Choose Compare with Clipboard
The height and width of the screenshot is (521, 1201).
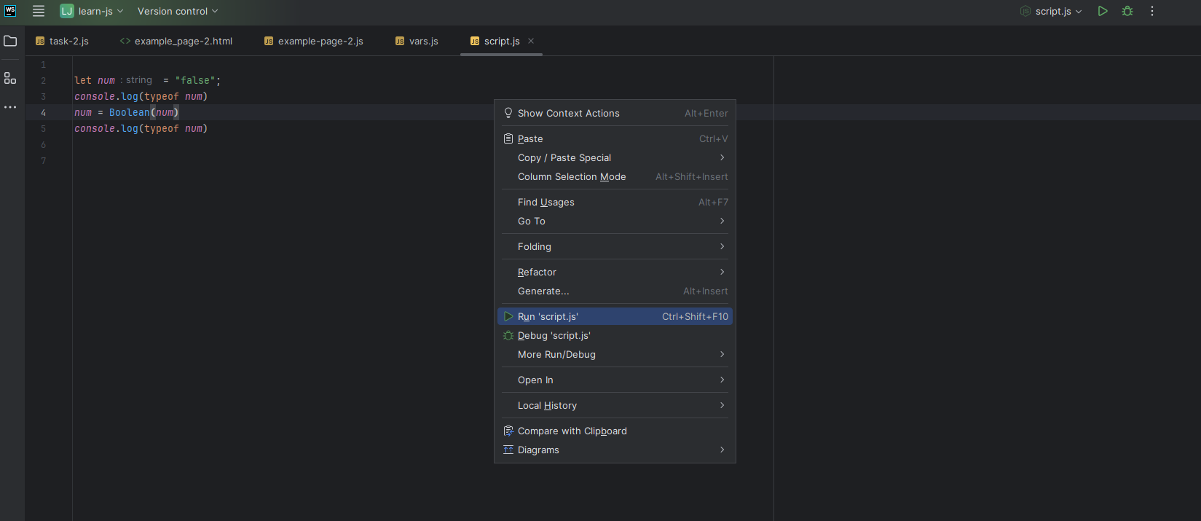tap(615, 431)
